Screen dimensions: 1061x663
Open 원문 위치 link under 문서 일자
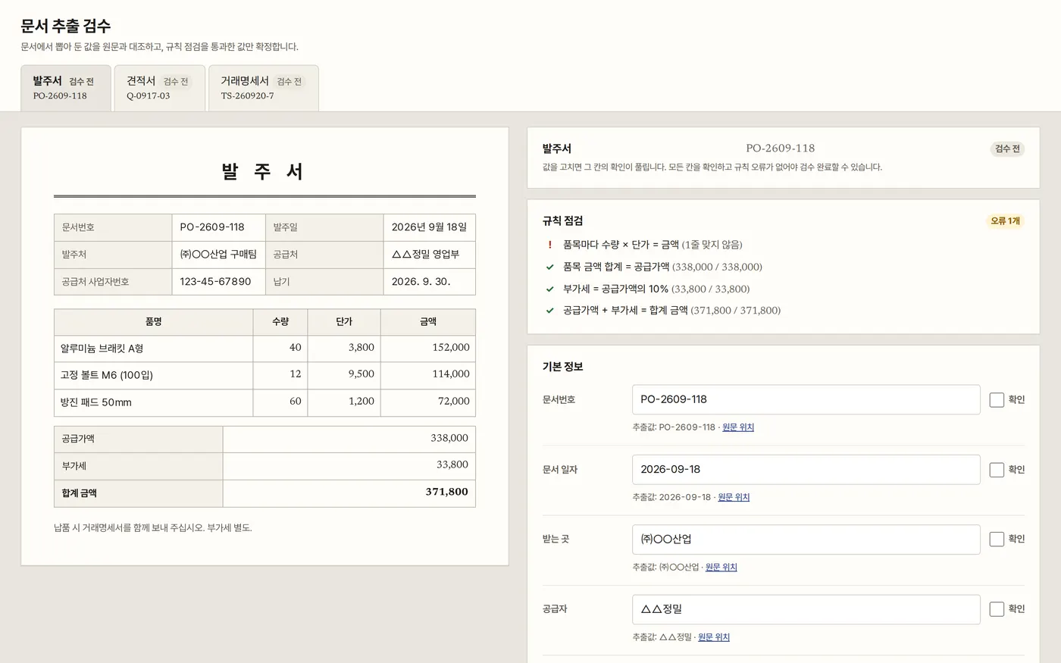pos(734,497)
